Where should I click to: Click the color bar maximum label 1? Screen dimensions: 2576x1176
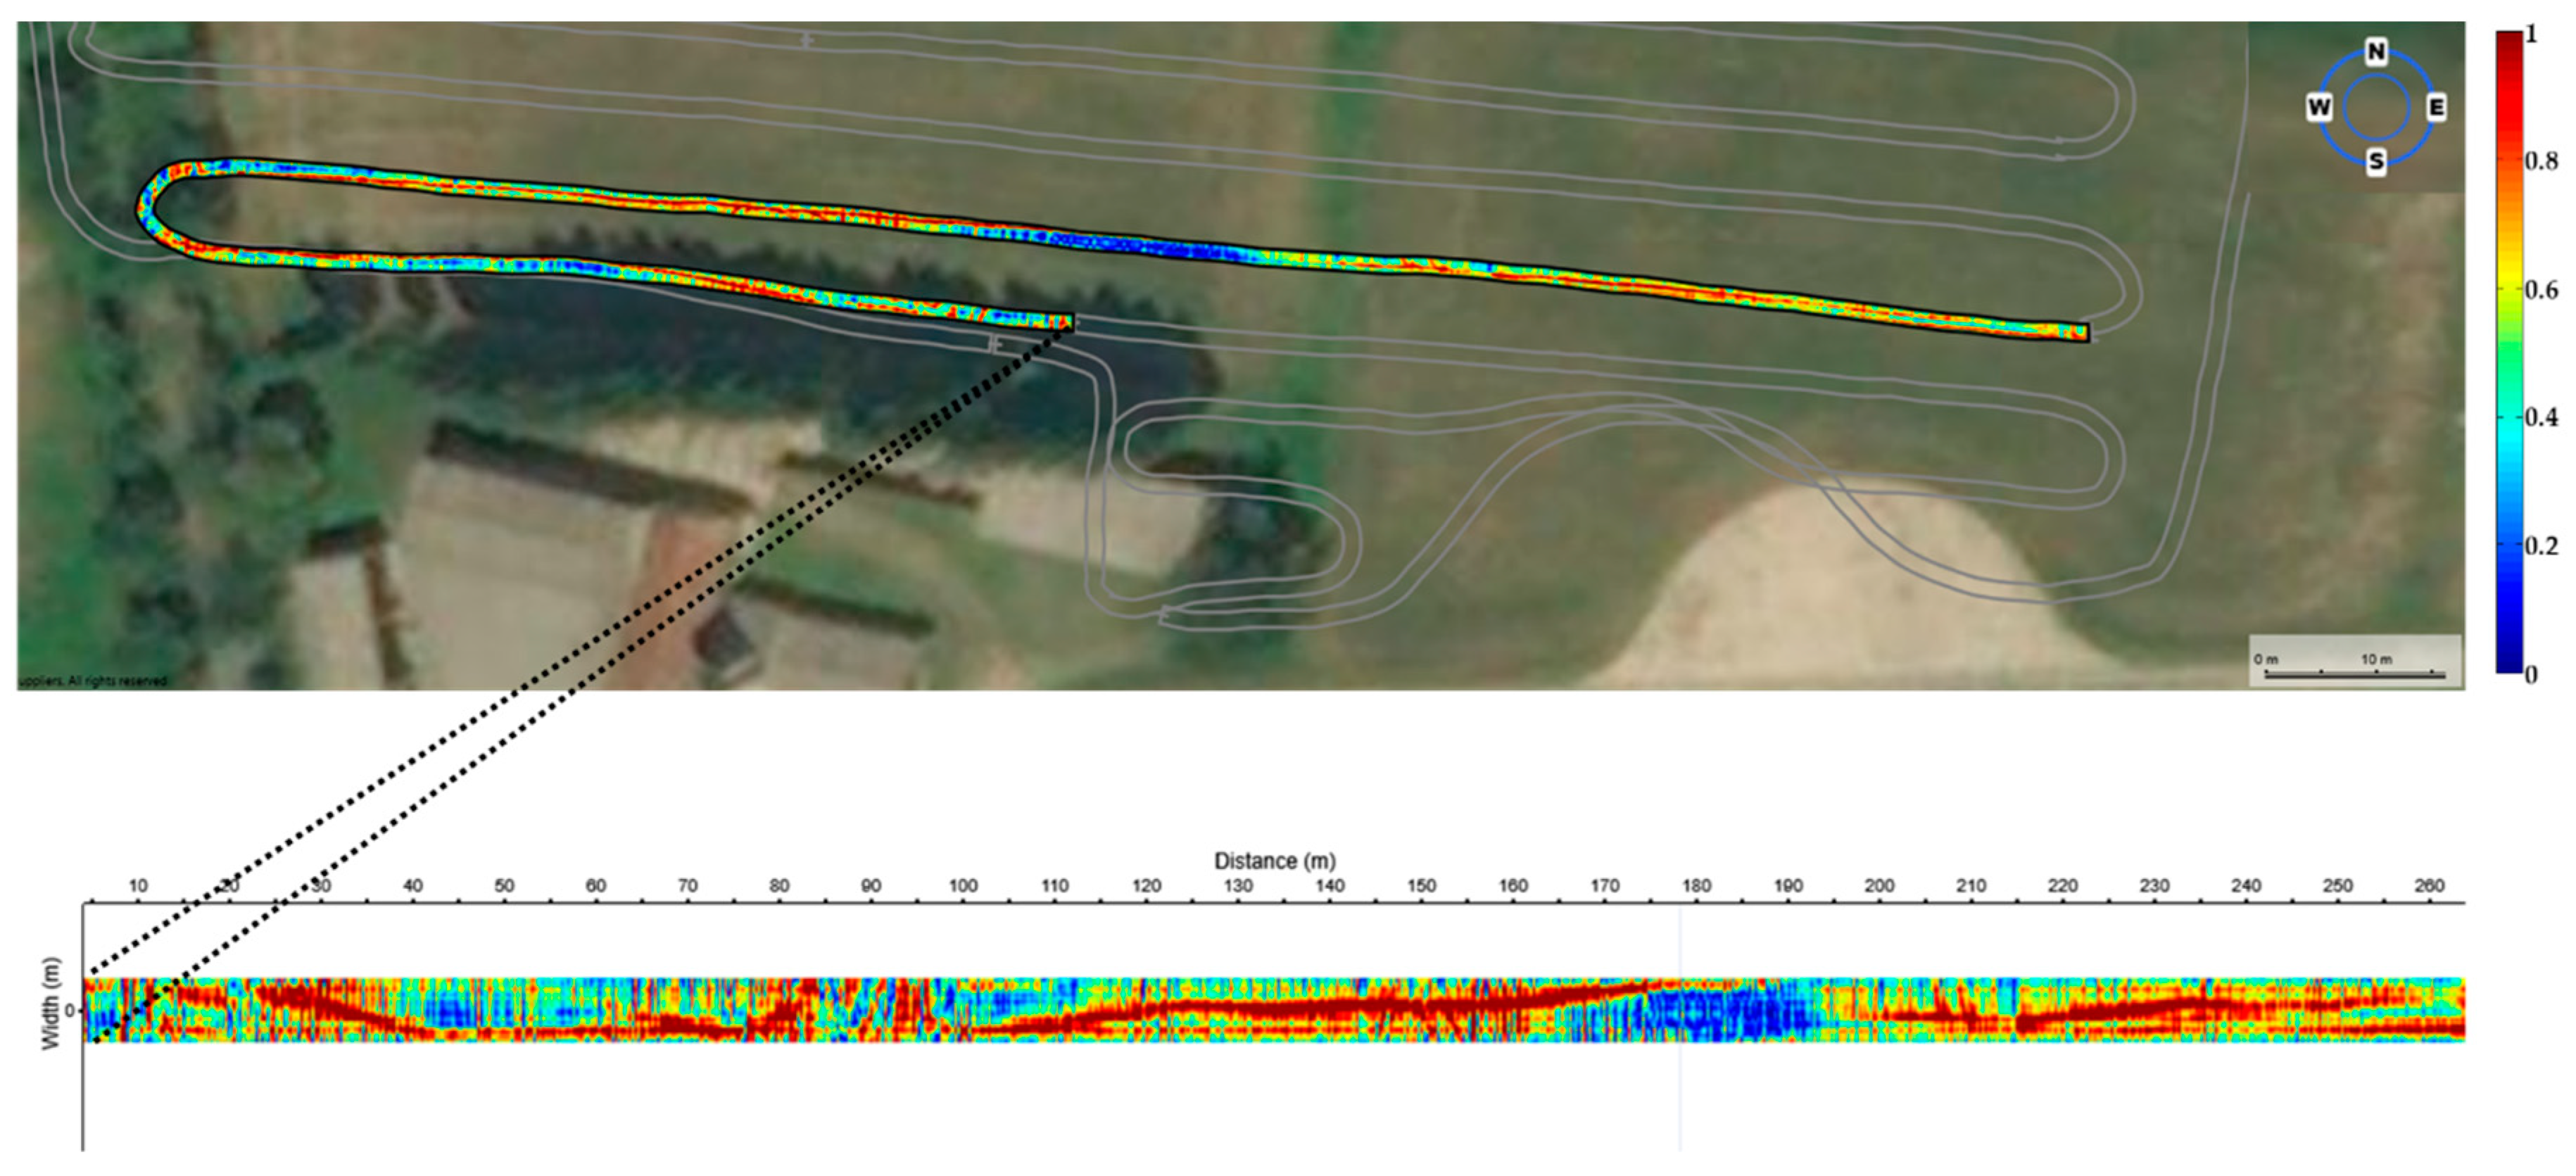pyautogui.click(x=2531, y=34)
